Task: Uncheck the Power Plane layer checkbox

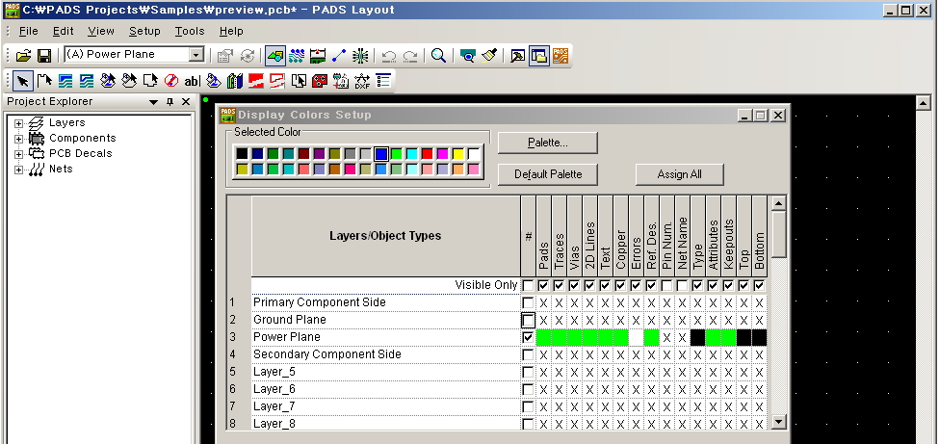Action: tap(528, 337)
